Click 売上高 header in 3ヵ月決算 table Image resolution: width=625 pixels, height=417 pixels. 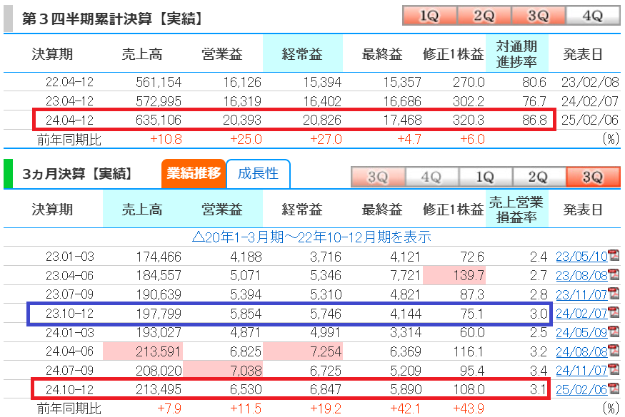click(x=142, y=210)
